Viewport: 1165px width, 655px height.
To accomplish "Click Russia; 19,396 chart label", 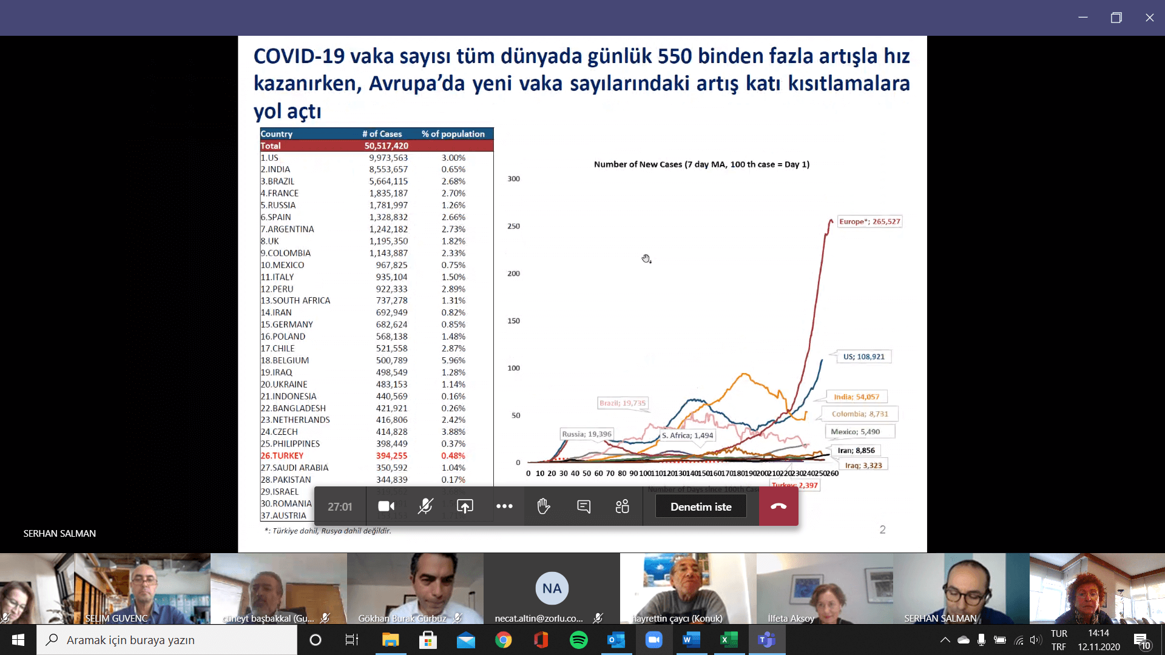I will pyautogui.click(x=587, y=434).
